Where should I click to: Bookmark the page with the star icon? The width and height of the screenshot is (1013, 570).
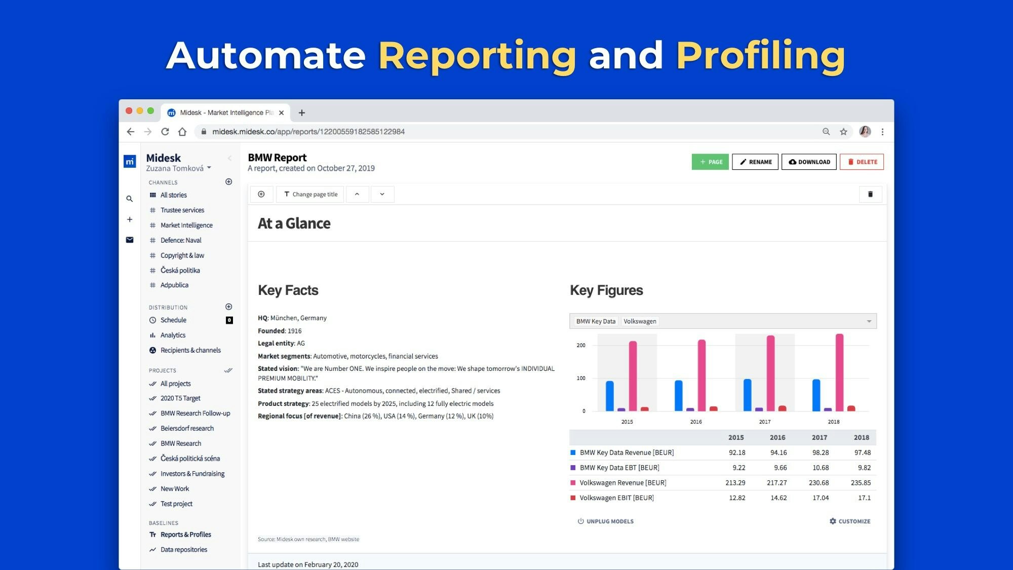[x=843, y=132]
